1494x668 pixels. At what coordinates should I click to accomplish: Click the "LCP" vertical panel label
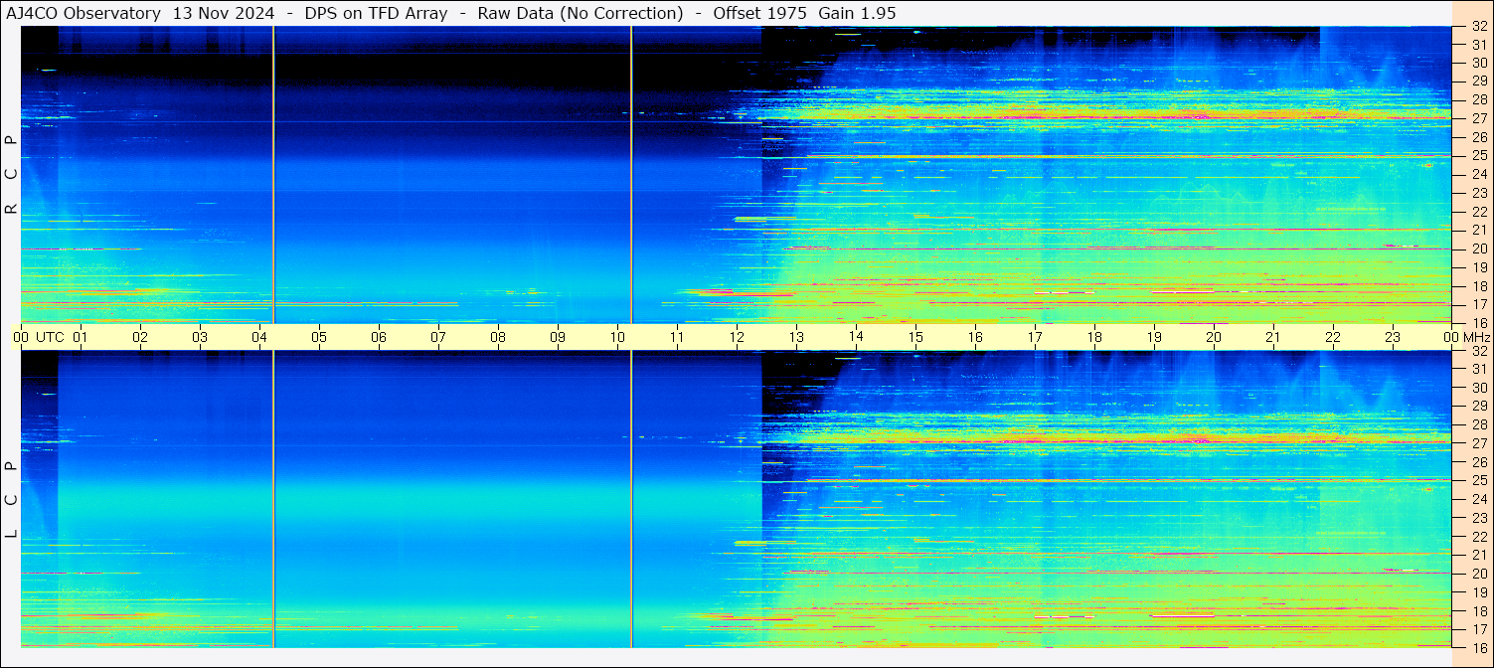[11, 500]
